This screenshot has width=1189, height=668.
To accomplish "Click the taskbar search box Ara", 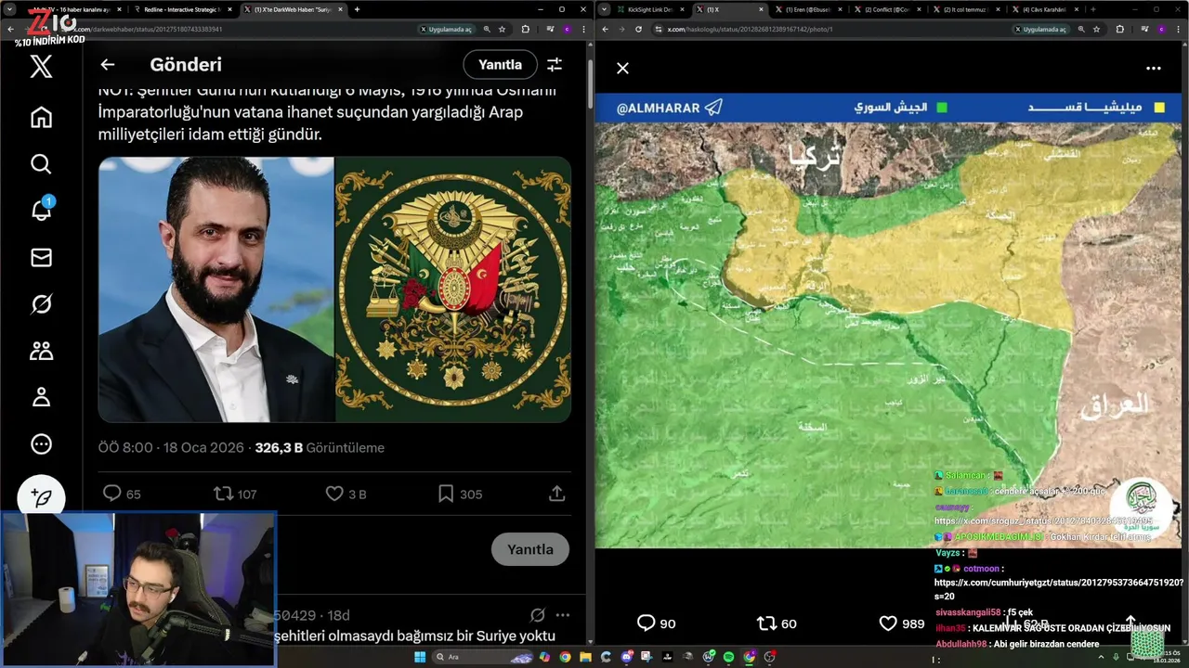I will (x=482, y=657).
